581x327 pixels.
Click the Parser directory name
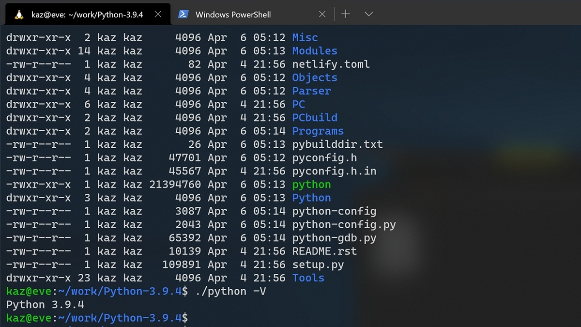point(312,91)
